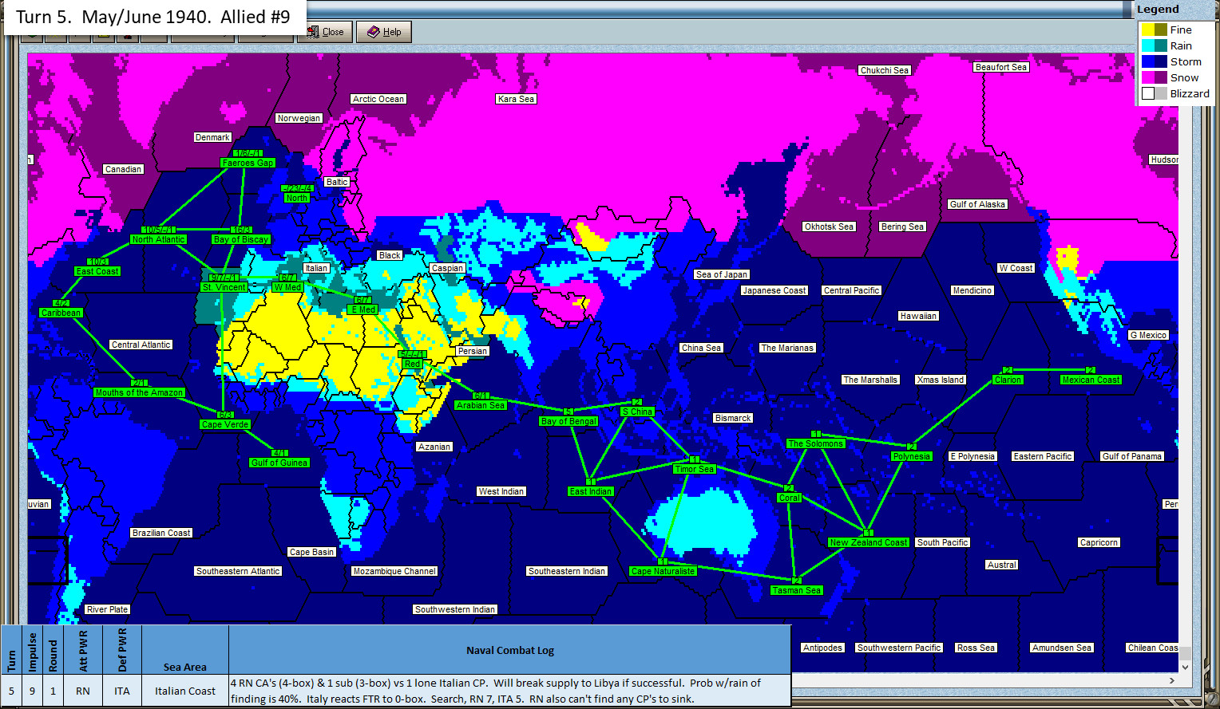Select the Persian label on the map

coord(473,351)
